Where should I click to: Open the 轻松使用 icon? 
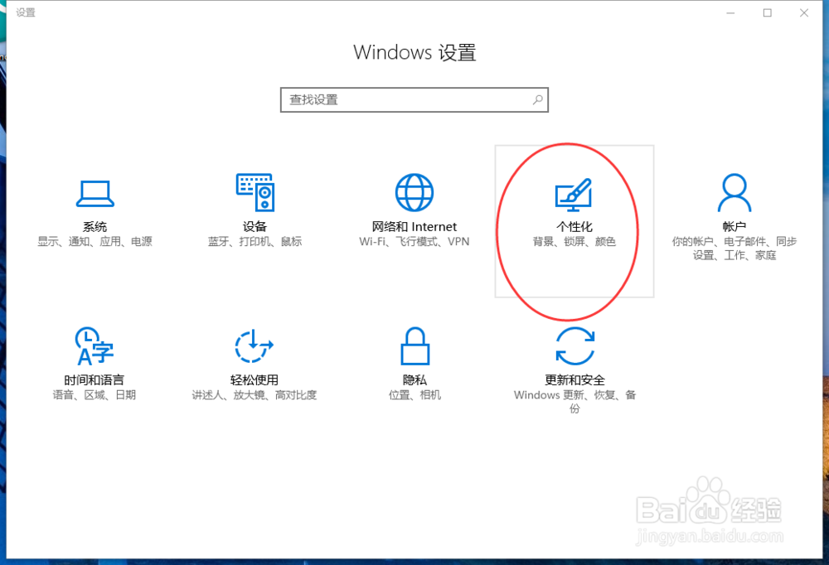pos(255,346)
